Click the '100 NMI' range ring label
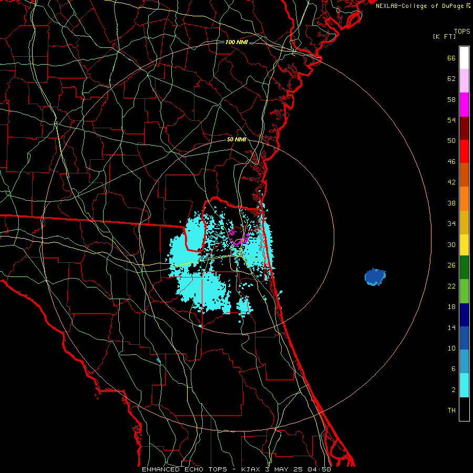 click(x=236, y=42)
